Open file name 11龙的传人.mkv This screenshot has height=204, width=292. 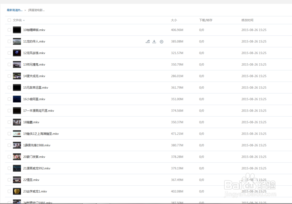34,42
